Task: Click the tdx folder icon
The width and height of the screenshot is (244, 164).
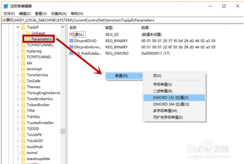Action: 23,63
